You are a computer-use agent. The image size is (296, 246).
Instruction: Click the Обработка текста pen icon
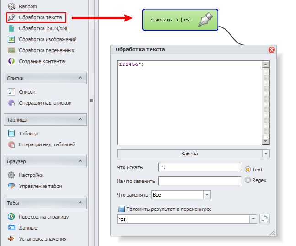pyautogui.click(x=11, y=17)
